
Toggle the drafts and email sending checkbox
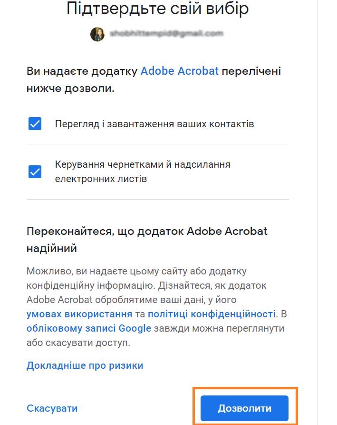click(x=35, y=172)
